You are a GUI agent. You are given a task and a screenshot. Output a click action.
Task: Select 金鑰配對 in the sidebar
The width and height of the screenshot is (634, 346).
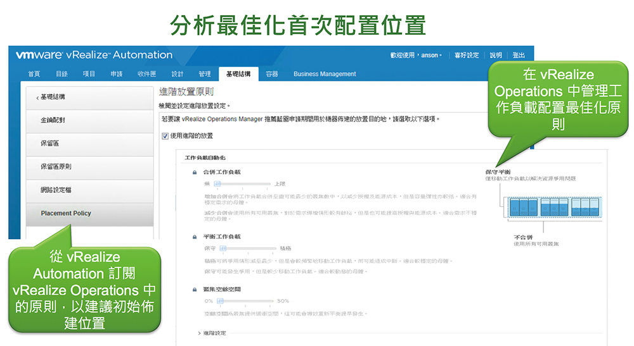tap(90, 120)
